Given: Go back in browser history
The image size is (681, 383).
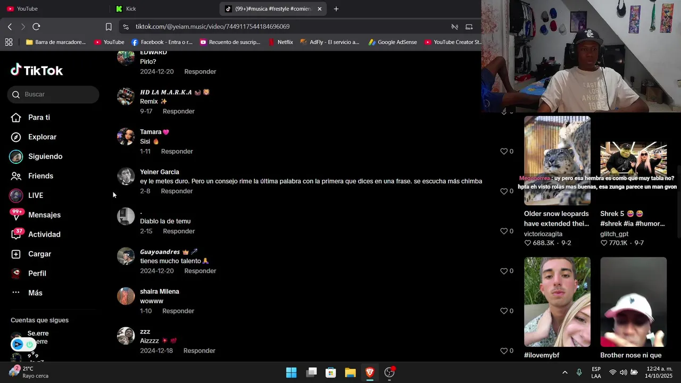Looking at the screenshot, I should [10, 27].
